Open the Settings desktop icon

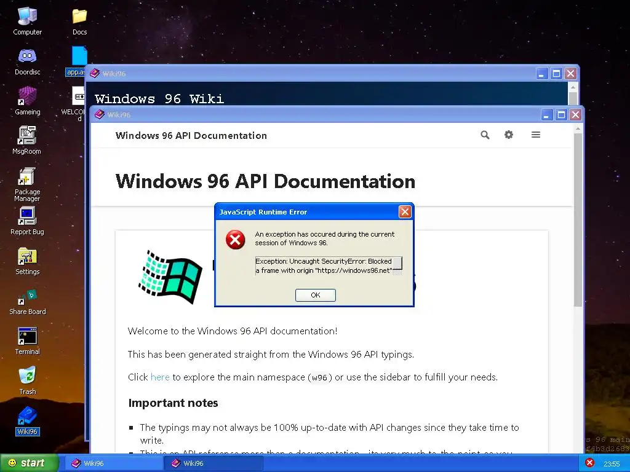[27, 261]
